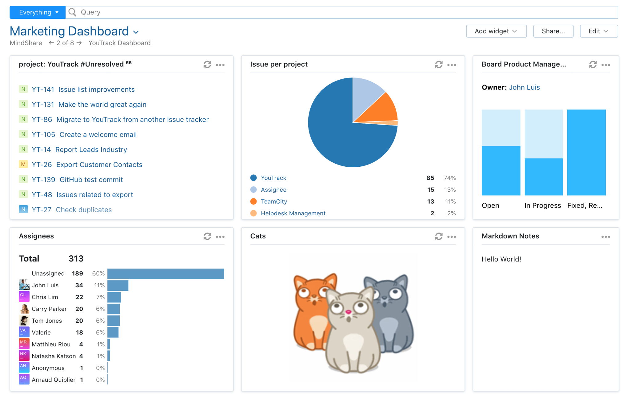630x399 pixels.
Task: Click Natasha Katson NK avatar
Action: coord(24,356)
